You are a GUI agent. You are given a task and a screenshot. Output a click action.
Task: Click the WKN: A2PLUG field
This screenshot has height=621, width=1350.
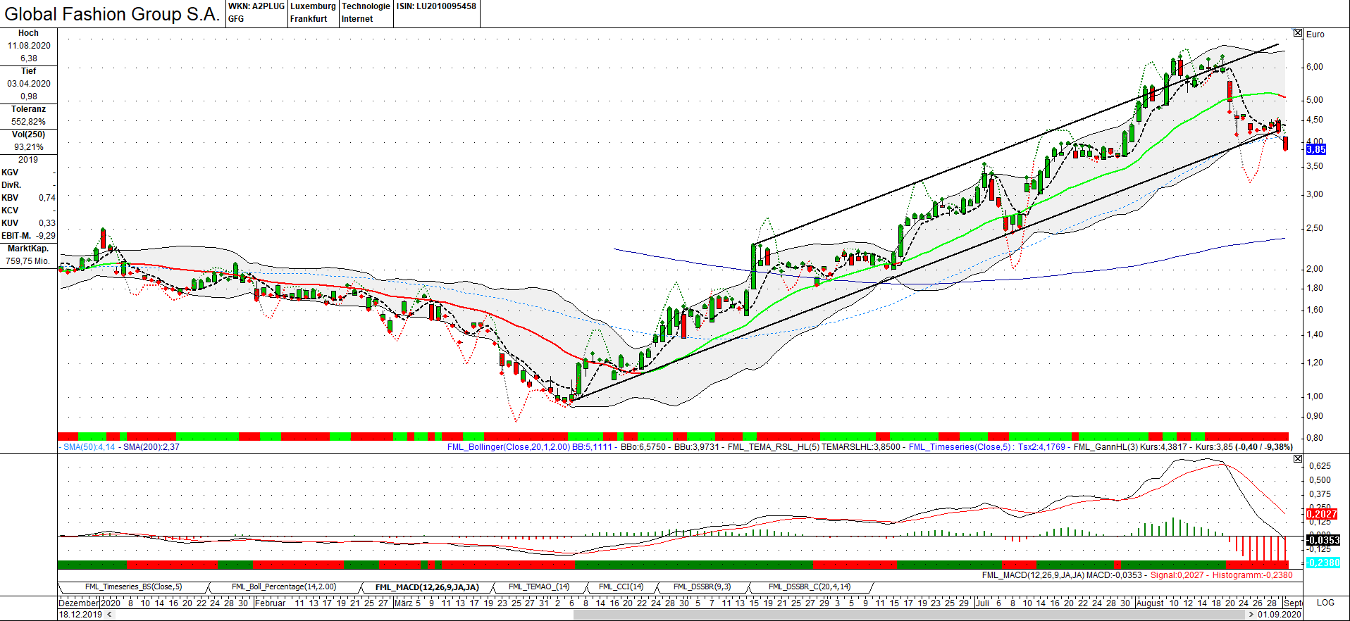click(256, 6)
